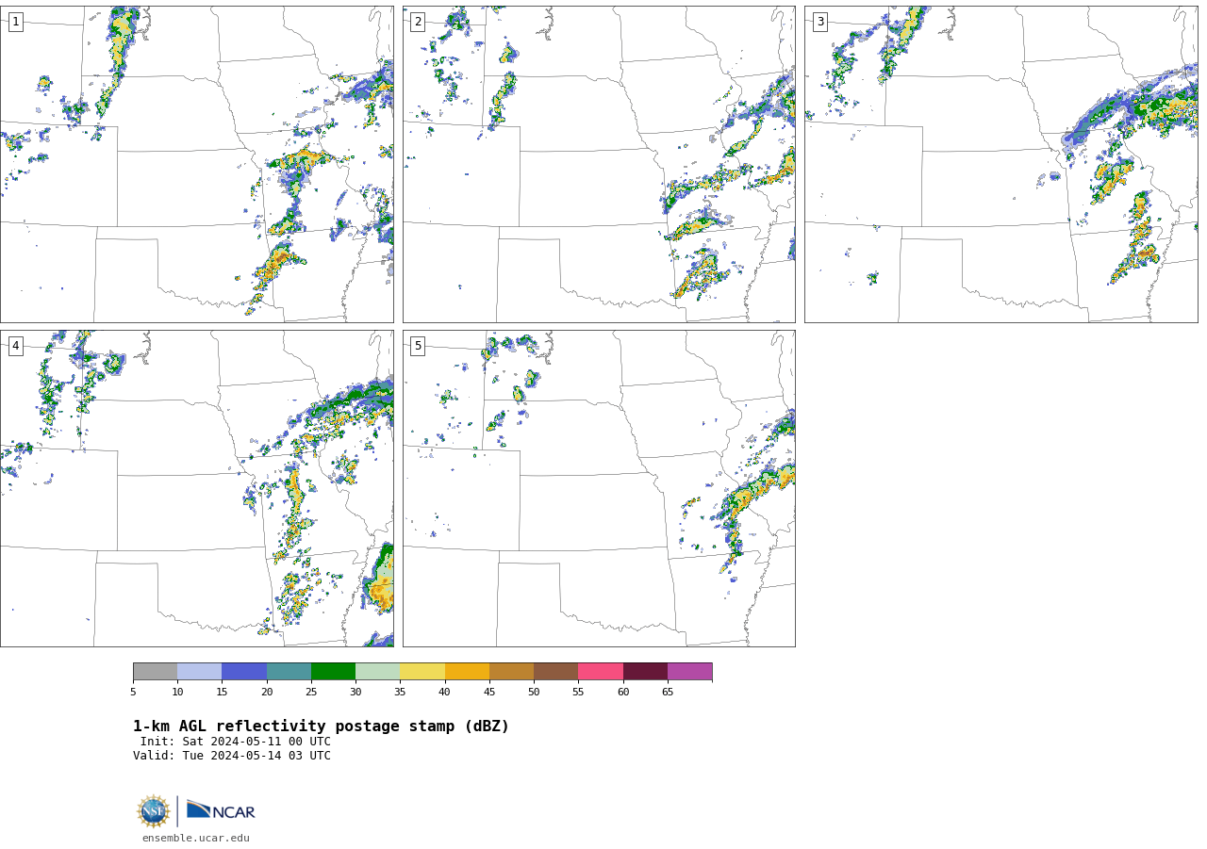Click the tan 45-50 dBZ swatch

click(511, 671)
